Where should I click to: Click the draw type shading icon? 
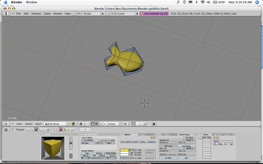click(74, 124)
